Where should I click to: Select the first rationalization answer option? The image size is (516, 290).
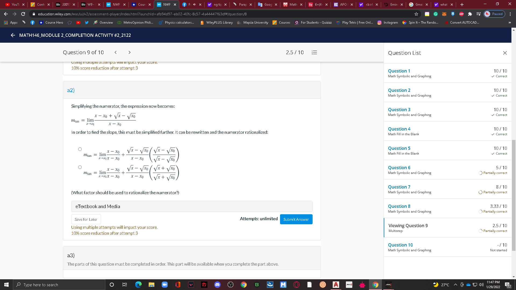click(80, 149)
